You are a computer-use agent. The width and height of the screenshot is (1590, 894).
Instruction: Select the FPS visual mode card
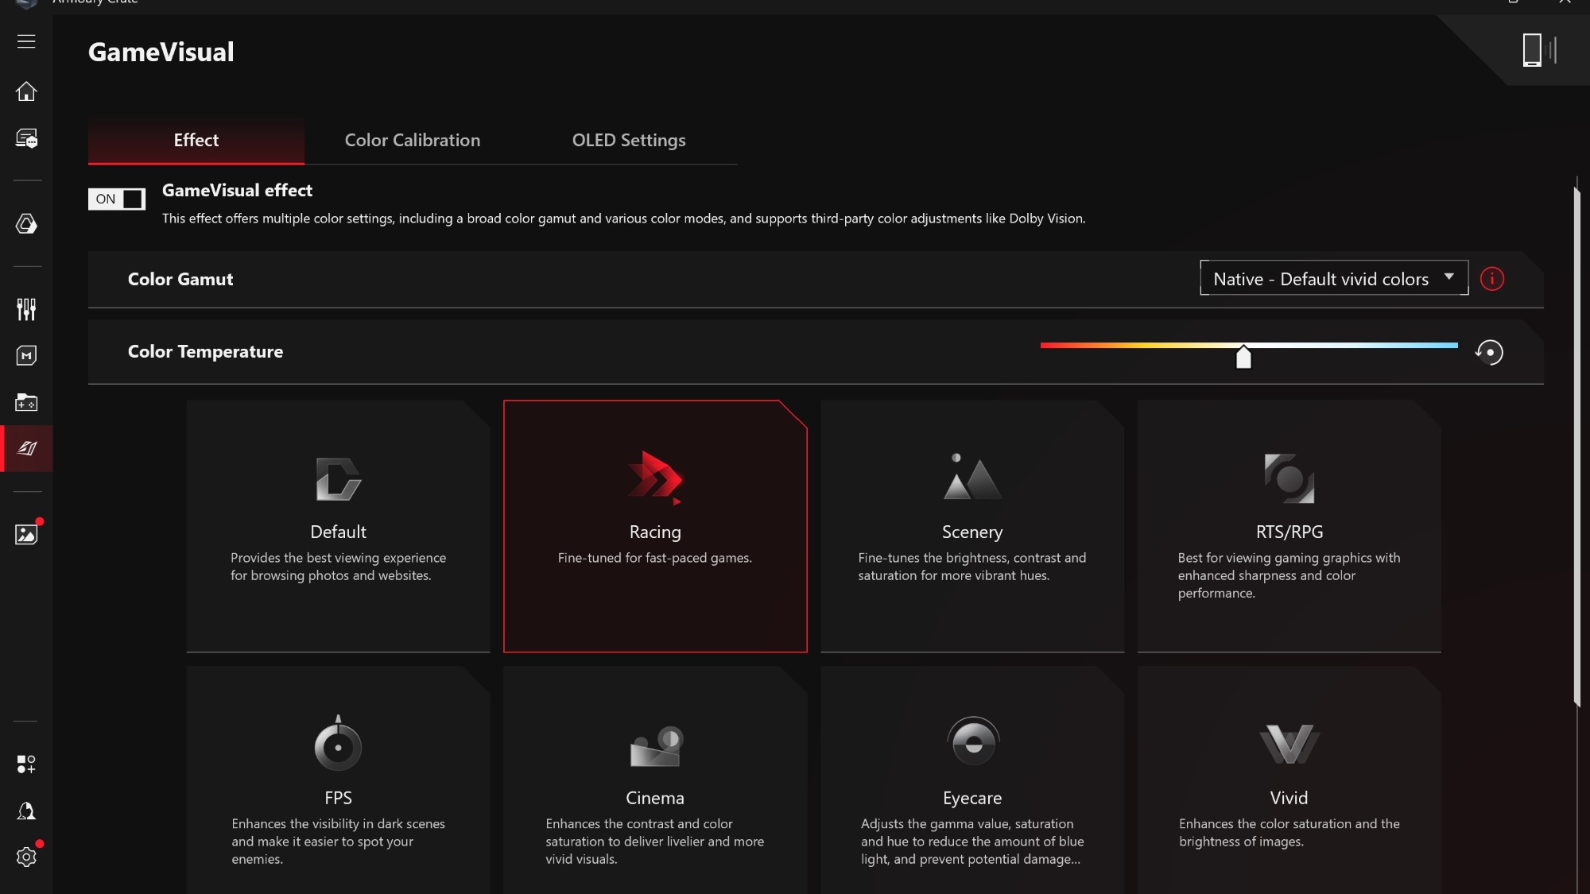pos(338,780)
